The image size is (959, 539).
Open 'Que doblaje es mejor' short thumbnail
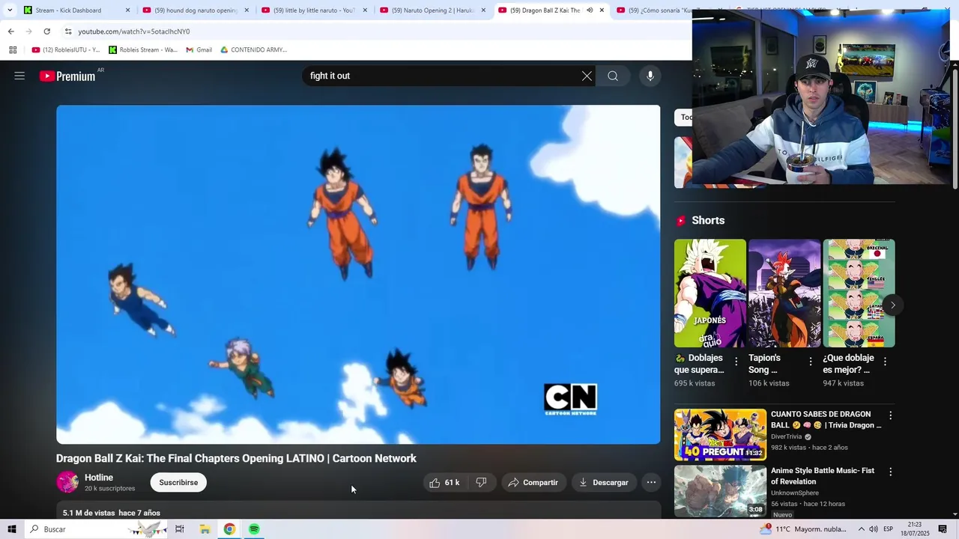(x=859, y=293)
